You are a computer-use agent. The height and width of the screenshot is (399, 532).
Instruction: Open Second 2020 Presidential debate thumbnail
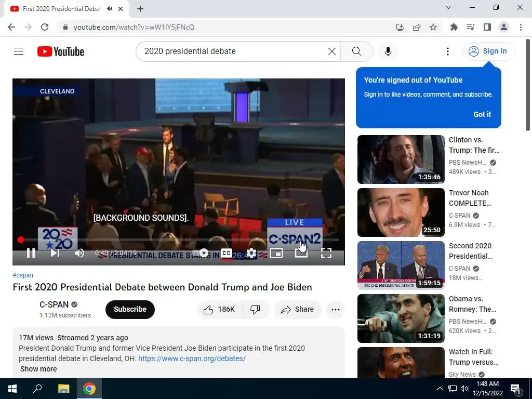(x=401, y=265)
